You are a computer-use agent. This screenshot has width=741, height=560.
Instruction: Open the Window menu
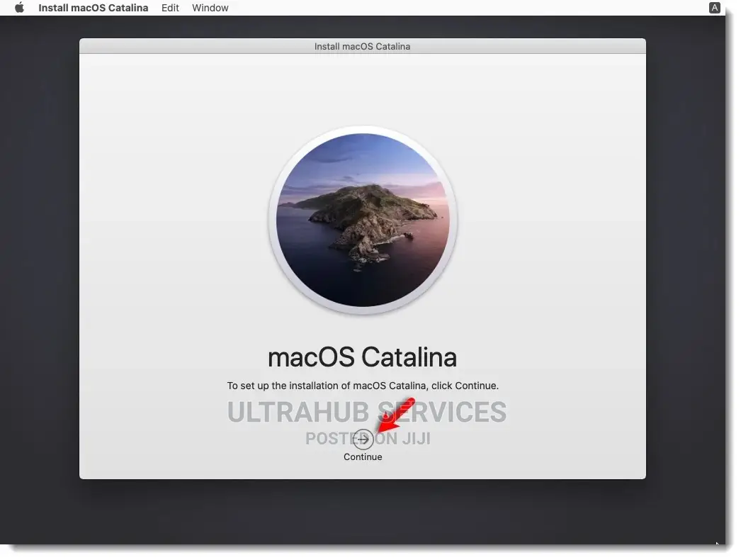click(210, 8)
